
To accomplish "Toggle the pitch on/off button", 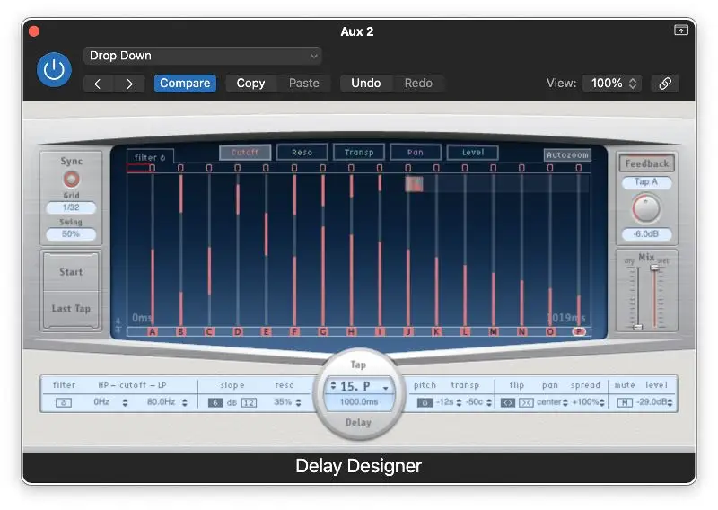I will point(425,403).
